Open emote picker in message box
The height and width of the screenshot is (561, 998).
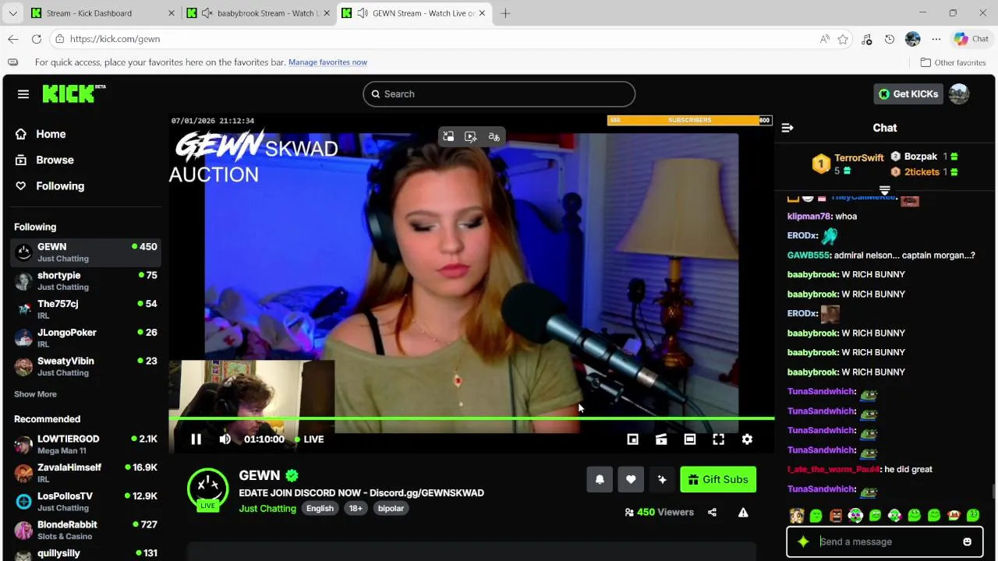pos(967,542)
